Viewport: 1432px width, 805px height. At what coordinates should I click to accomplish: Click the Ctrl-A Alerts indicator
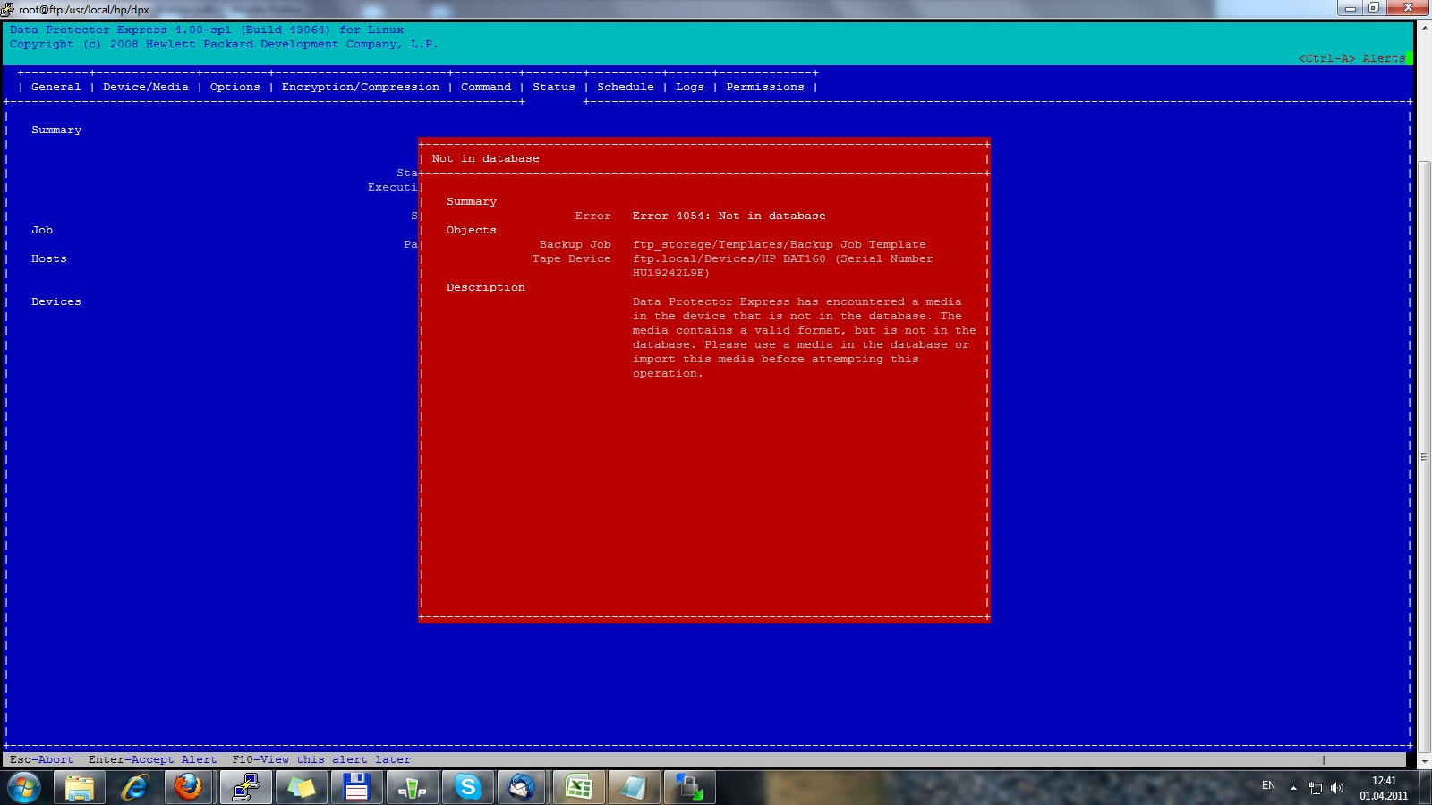coord(1351,58)
